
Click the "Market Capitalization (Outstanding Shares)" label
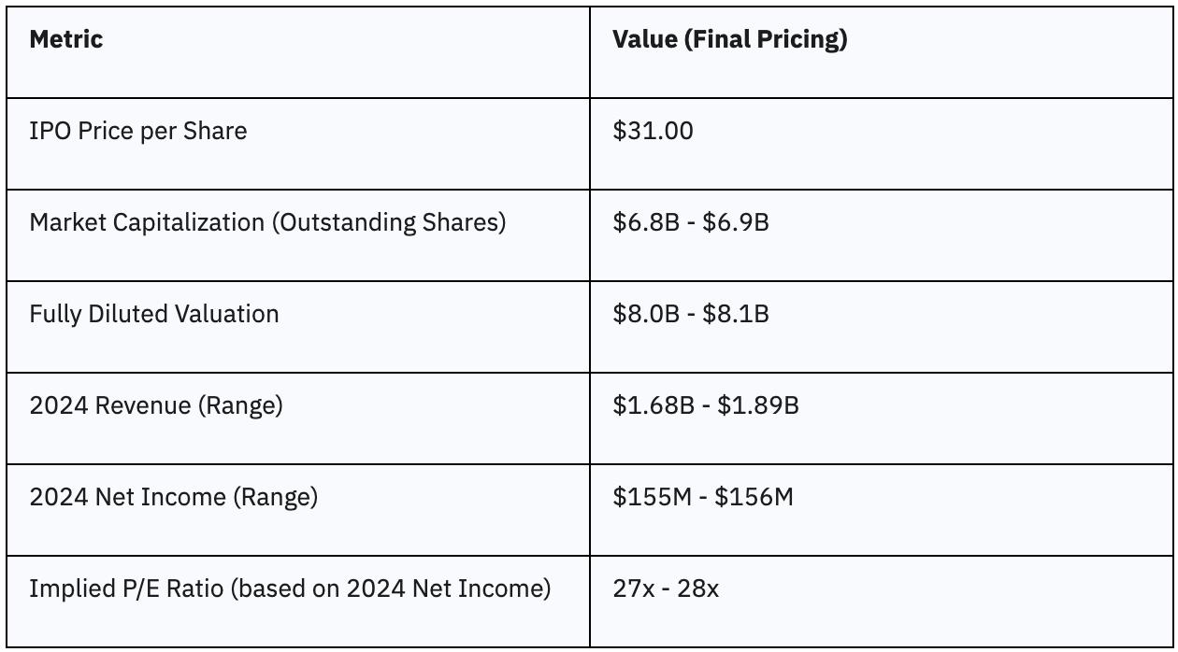pos(267,222)
